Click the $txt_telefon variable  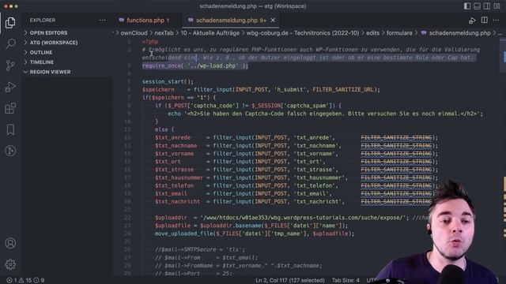(x=174, y=186)
